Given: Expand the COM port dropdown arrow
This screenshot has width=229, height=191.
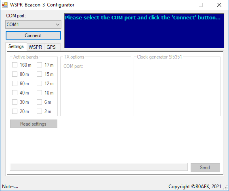Looking at the screenshot, I should [x=58, y=25].
